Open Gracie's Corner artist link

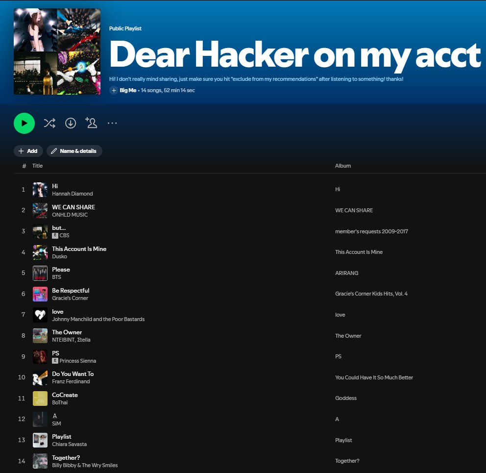point(70,298)
